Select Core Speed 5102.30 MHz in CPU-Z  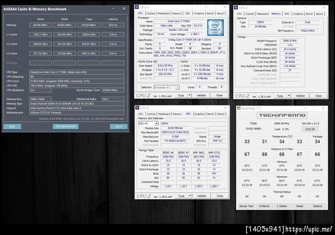pos(165,66)
